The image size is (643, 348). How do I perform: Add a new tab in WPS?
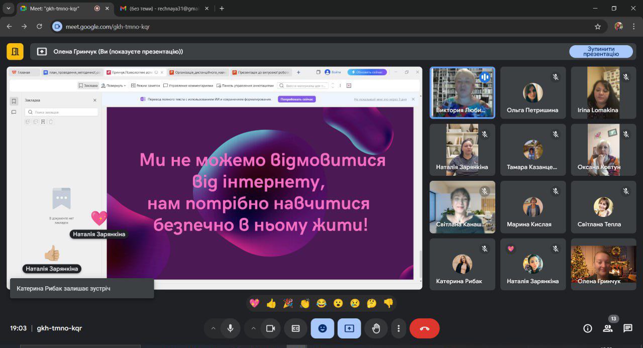pyautogui.click(x=298, y=72)
